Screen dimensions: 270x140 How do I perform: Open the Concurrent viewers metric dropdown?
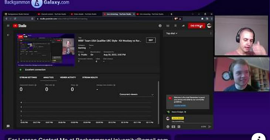point(136,94)
